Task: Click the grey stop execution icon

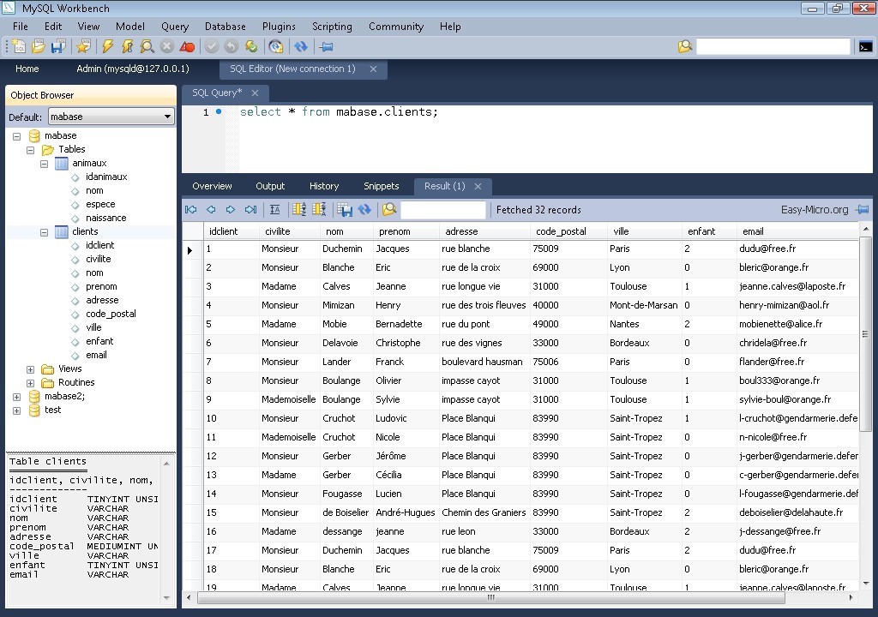Action: [x=167, y=46]
